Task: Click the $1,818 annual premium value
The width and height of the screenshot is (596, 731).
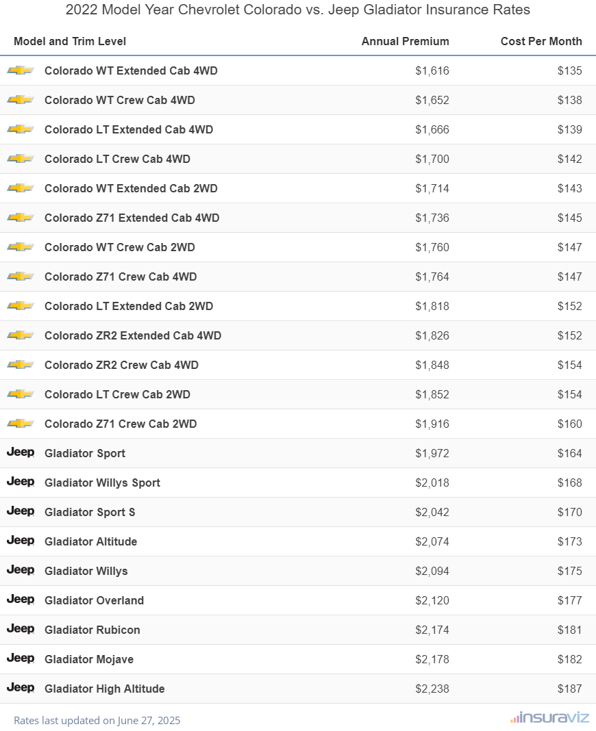Action: click(x=432, y=306)
